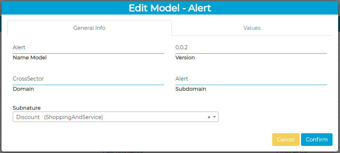Click the cut-off background text at bottom center
Image resolution: width=340 pixels, height=153 pixels.
click(x=123, y=152)
